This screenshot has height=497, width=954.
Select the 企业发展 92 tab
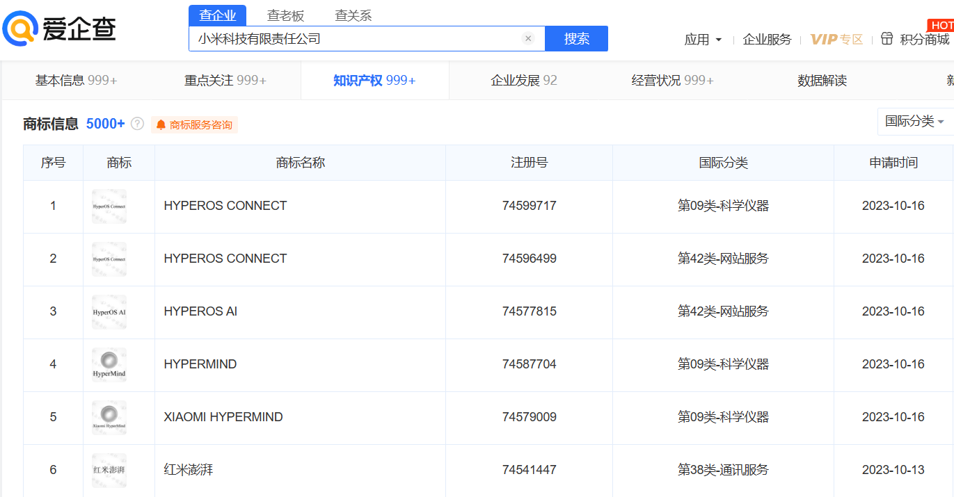tap(523, 81)
